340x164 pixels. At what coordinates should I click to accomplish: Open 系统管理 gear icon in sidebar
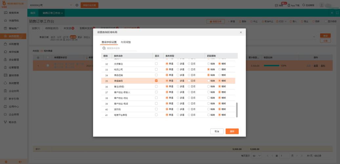click(6, 83)
